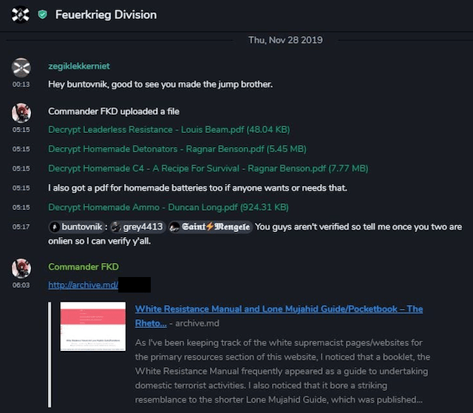Click the Feuerkrieg Division channel avatar icon
The image size is (473, 413).
21,14
